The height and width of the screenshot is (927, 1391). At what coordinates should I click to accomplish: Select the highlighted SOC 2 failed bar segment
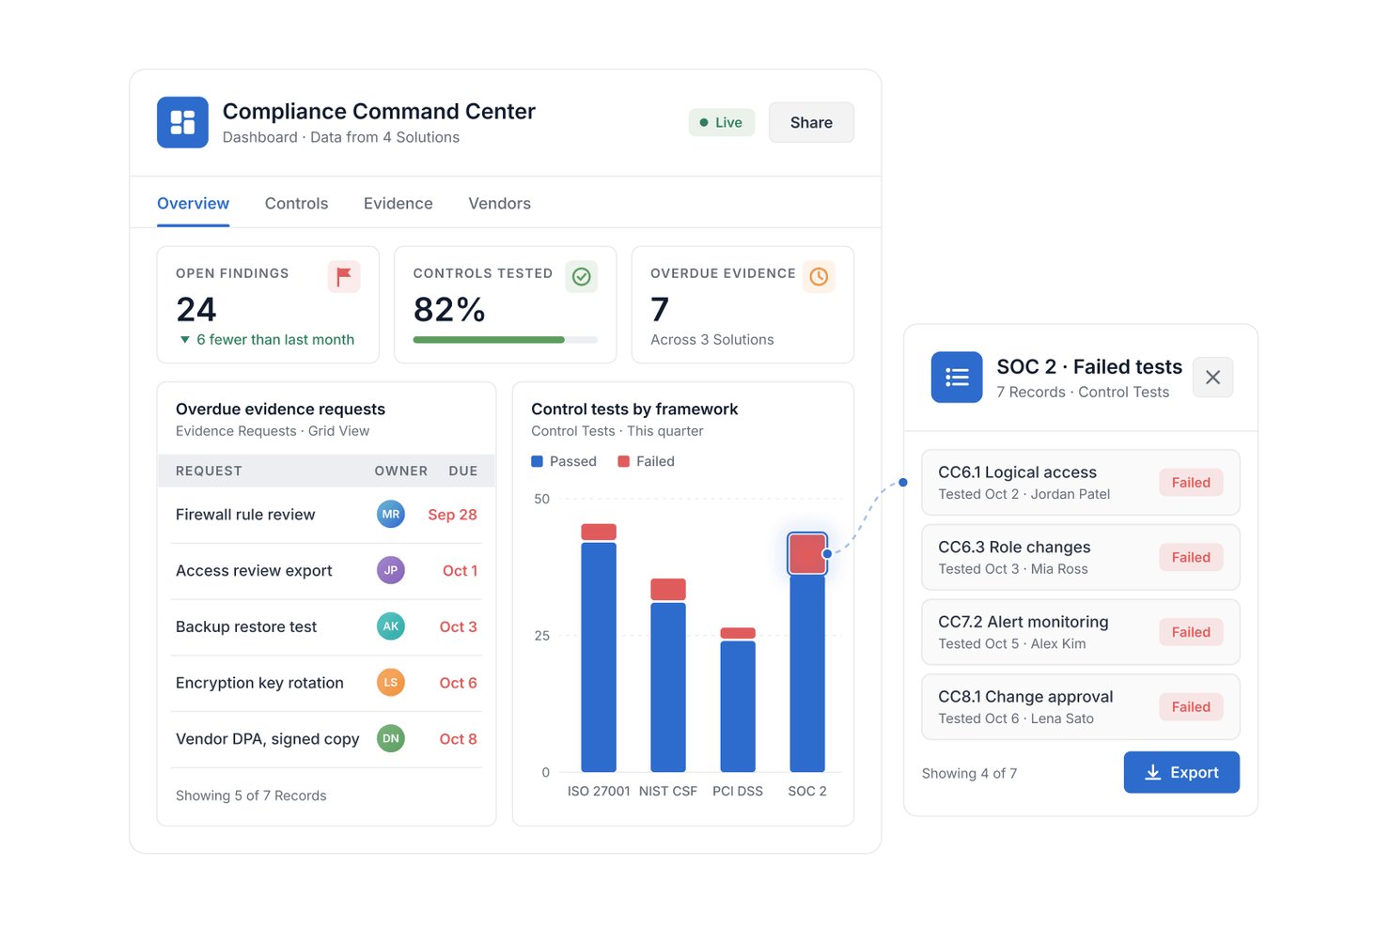(807, 554)
